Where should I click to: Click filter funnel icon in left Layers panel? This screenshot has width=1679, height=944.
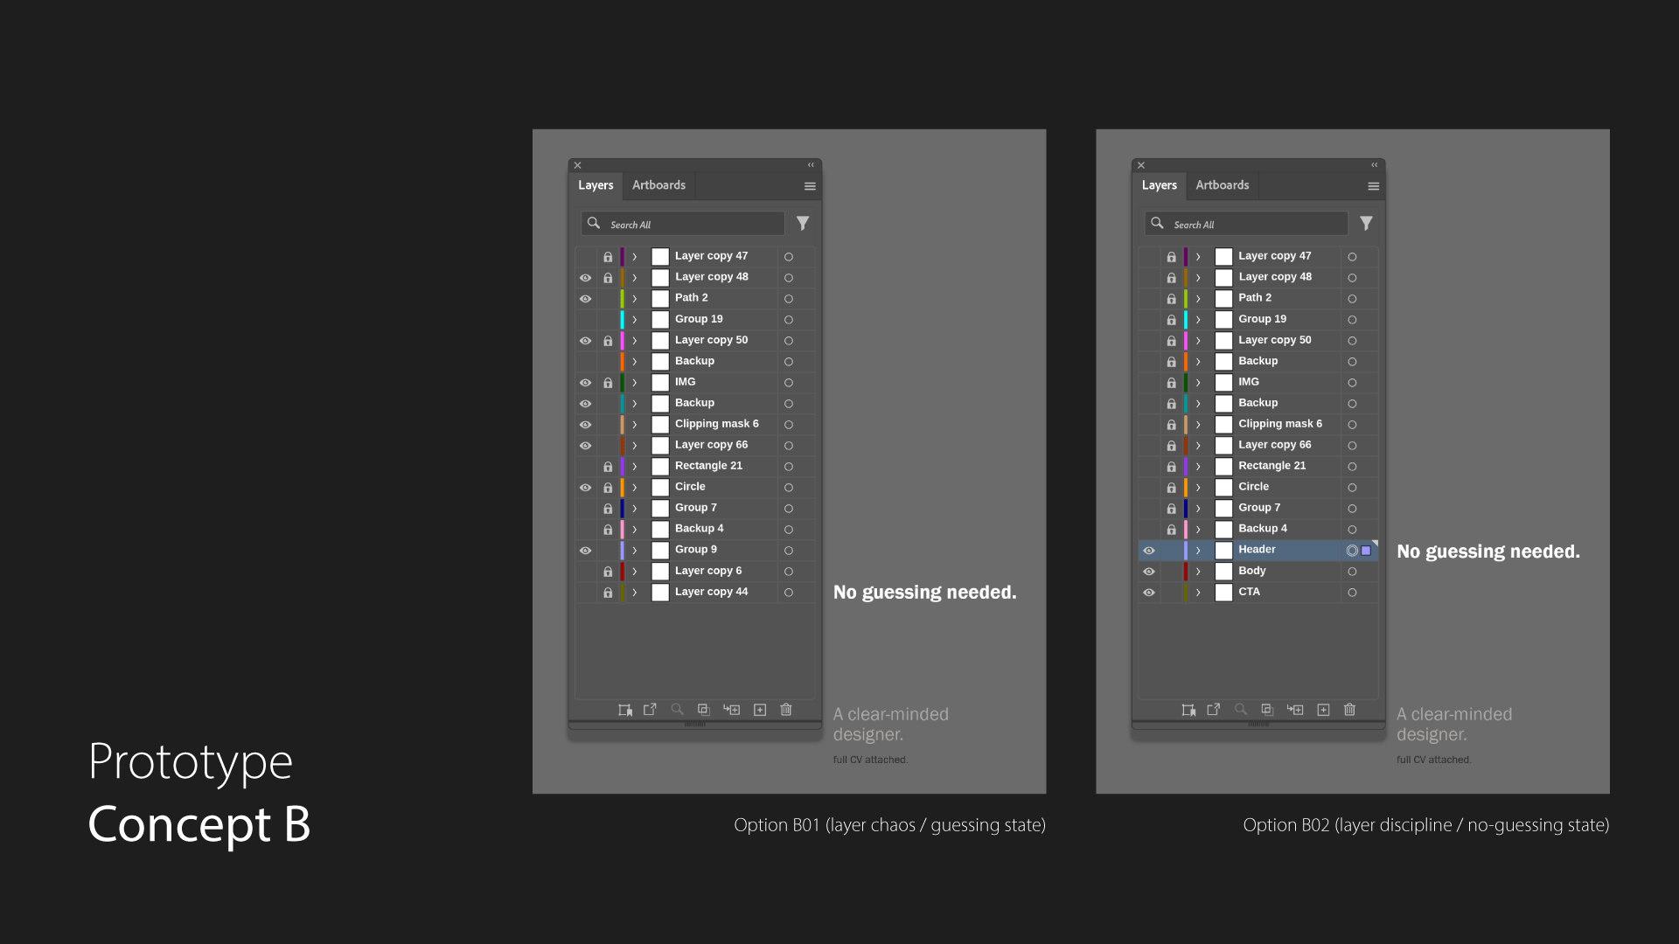pyautogui.click(x=803, y=224)
